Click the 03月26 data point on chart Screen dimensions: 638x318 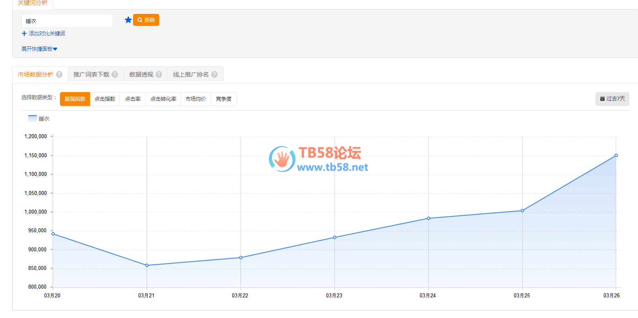pyautogui.click(x=616, y=156)
